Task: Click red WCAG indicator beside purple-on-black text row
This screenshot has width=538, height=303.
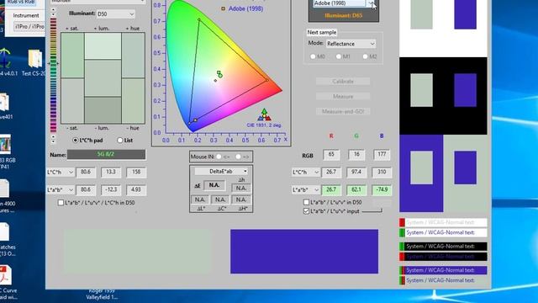Action: (402, 257)
